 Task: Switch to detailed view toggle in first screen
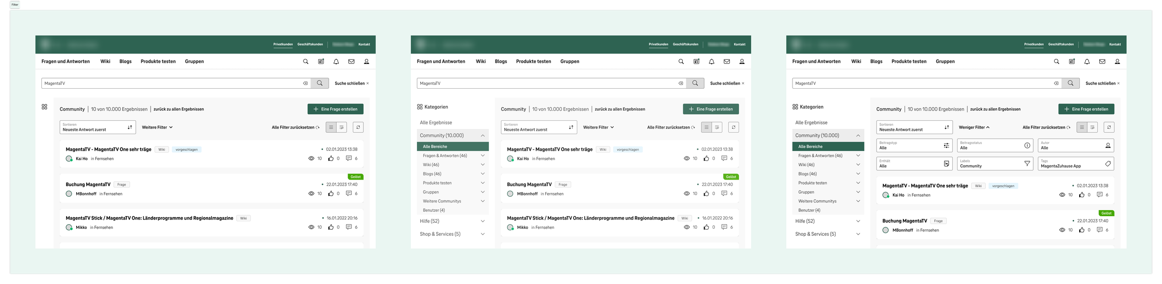(342, 127)
